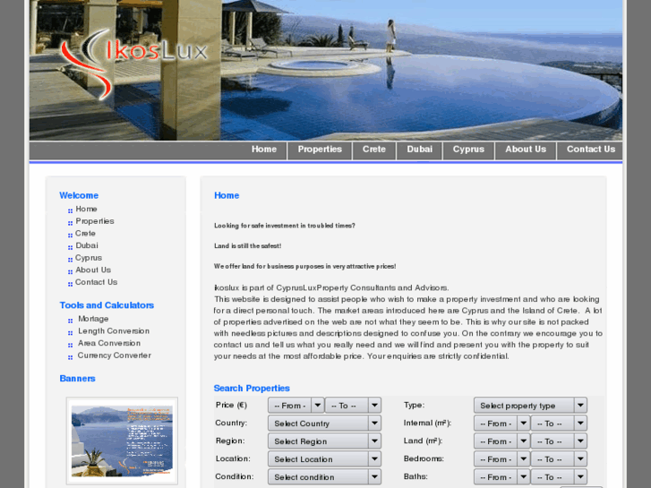Open About Us in top navigation bar
This screenshot has height=488, width=651.
526,150
